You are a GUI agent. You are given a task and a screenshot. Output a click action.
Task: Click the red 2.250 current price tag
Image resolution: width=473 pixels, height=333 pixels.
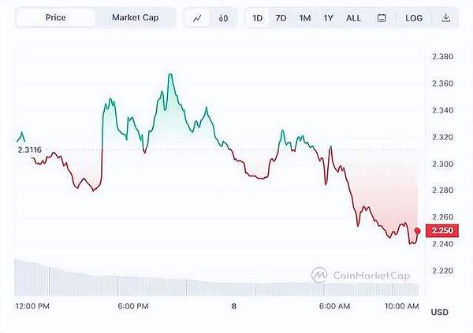[x=439, y=231]
